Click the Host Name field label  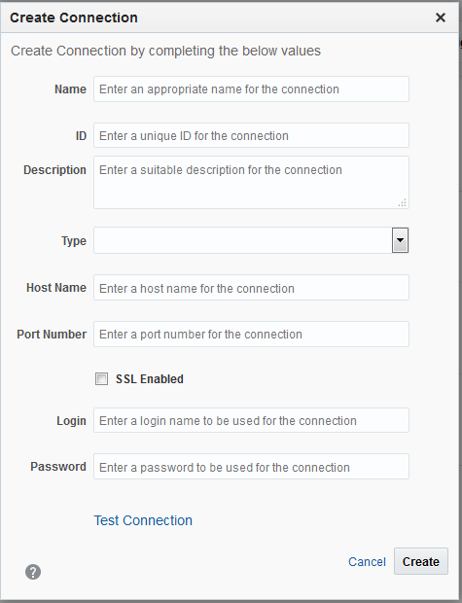[x=56, y=288]
